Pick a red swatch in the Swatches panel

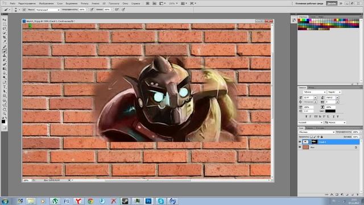(300, 20)
